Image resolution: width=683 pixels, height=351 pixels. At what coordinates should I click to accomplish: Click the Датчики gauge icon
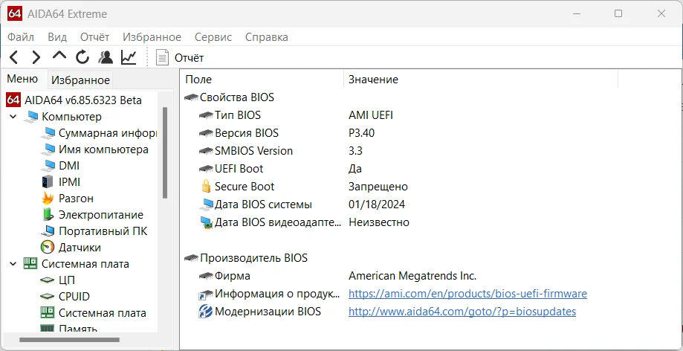(48, 247)
